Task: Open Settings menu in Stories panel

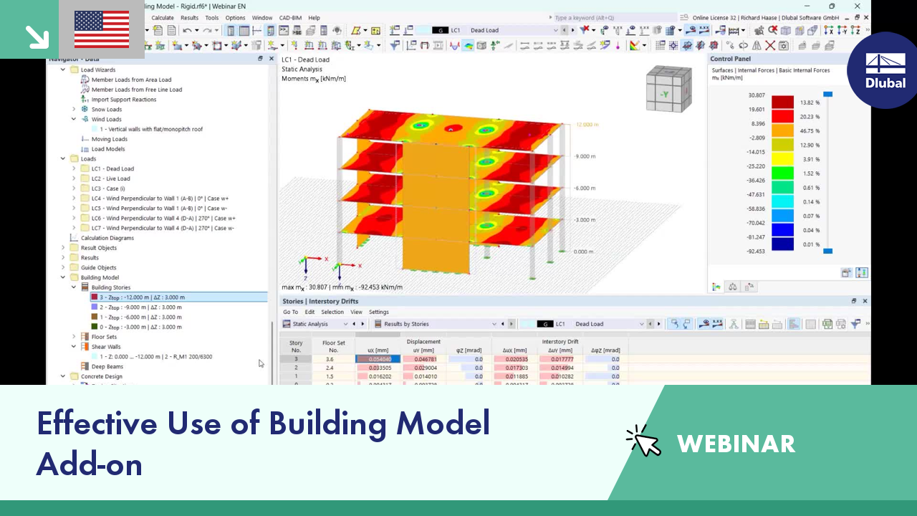Action: (x=379, y=312)
